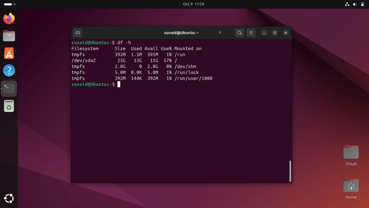Open the Files app in dock
The height and width of the screenshot is (208, 369).
click(x=9, y=36)
